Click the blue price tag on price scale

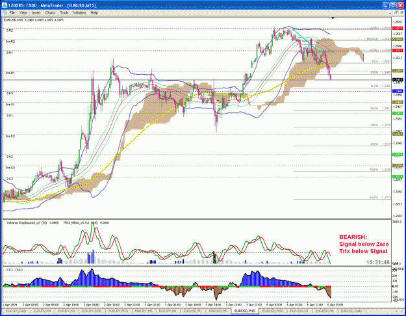[398, 91]
